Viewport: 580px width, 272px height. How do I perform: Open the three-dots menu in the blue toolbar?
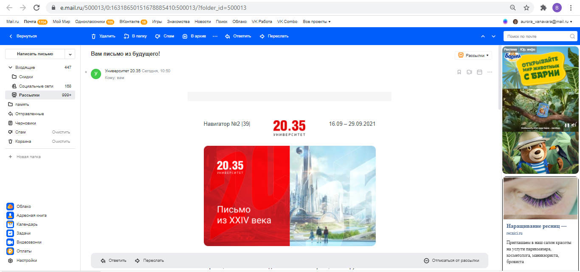(x=215, y=36)
